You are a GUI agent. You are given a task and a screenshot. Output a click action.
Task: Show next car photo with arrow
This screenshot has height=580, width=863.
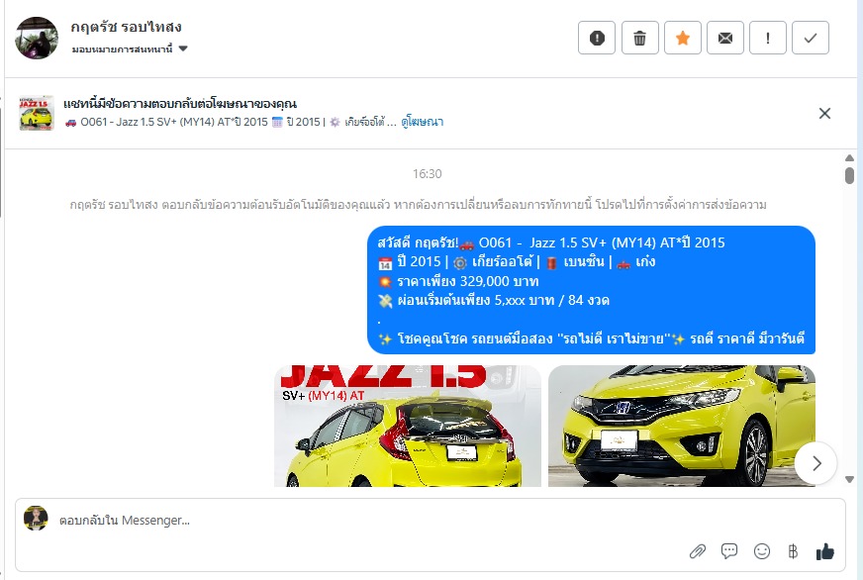[x=816, y=463]
